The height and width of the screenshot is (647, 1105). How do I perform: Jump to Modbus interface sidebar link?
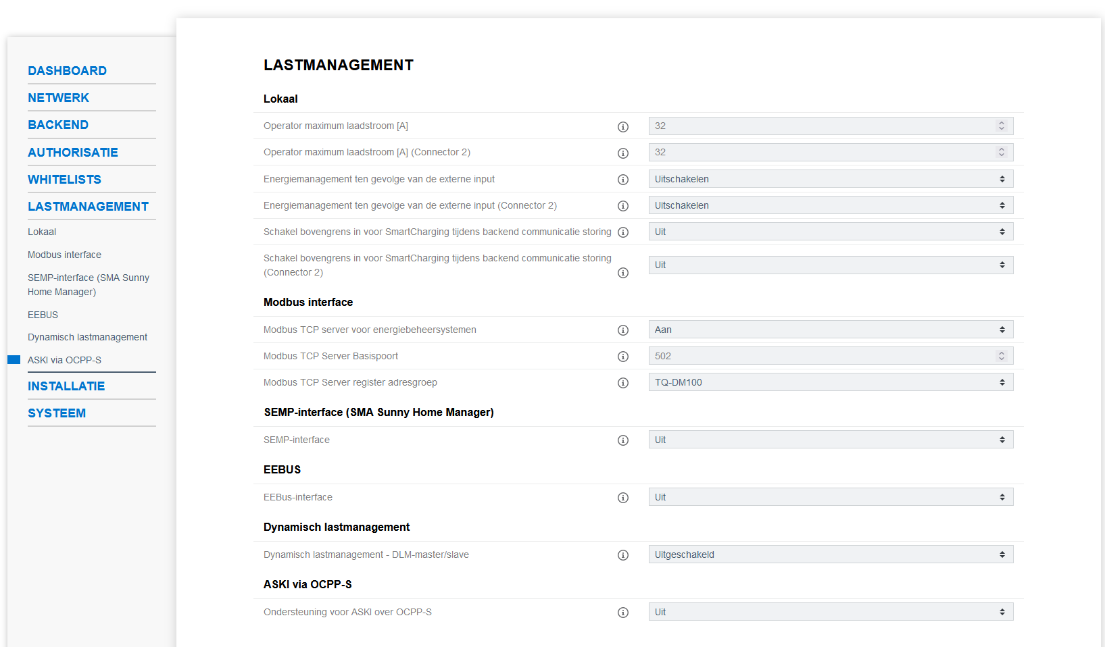(x=64, y=255)
